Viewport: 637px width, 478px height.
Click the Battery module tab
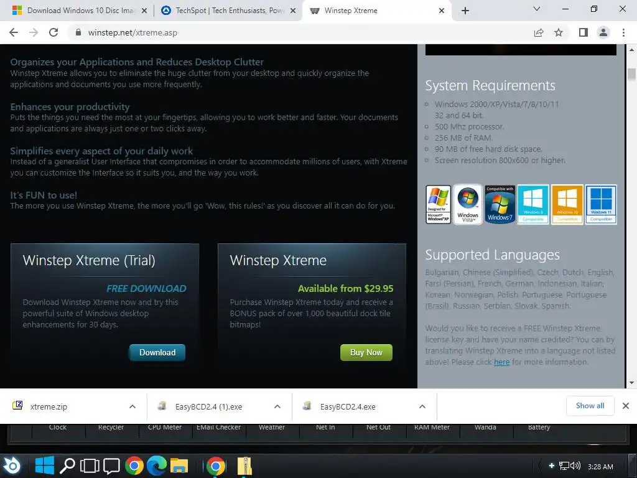539,427
